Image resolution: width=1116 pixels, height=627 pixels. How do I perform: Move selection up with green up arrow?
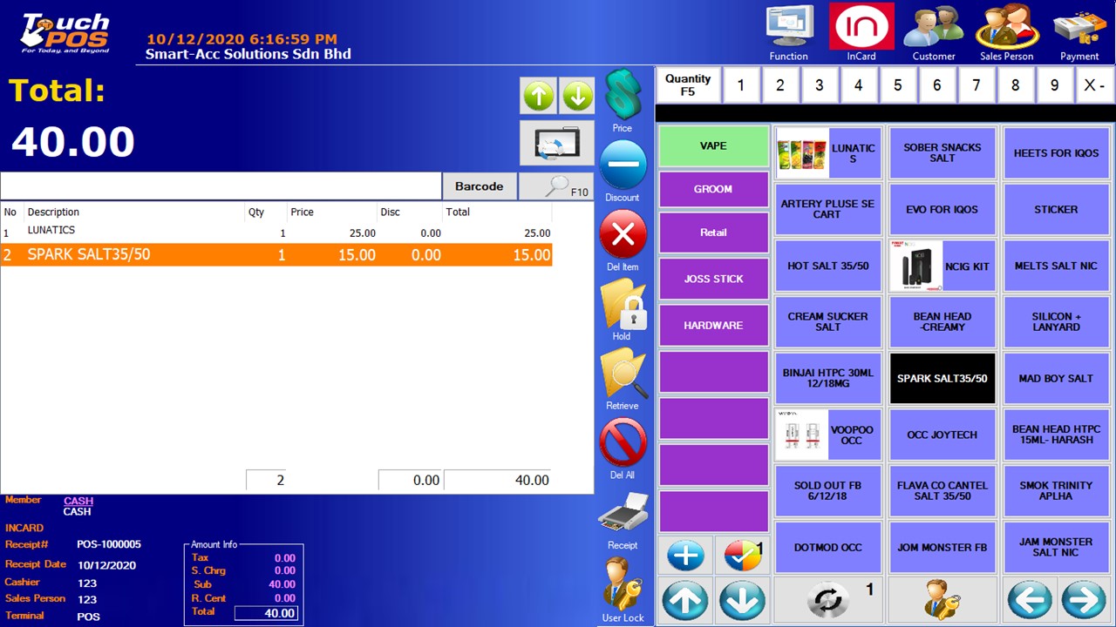(539, 96)
